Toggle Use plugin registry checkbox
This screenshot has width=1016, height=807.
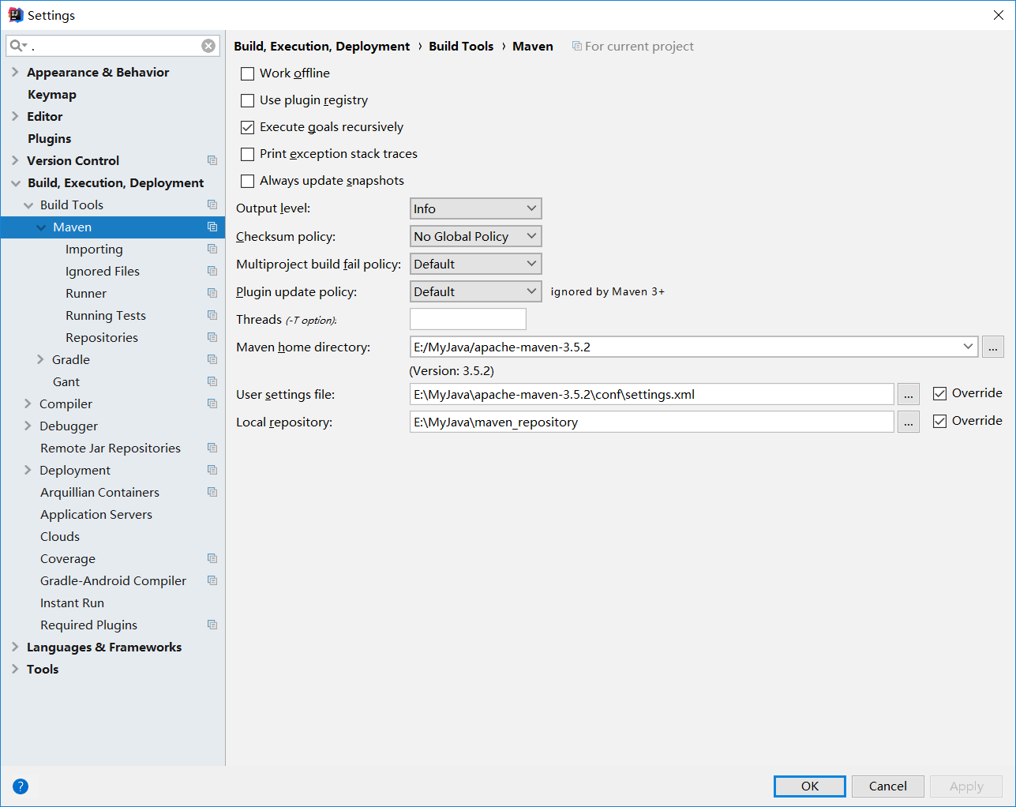(247, 100)
